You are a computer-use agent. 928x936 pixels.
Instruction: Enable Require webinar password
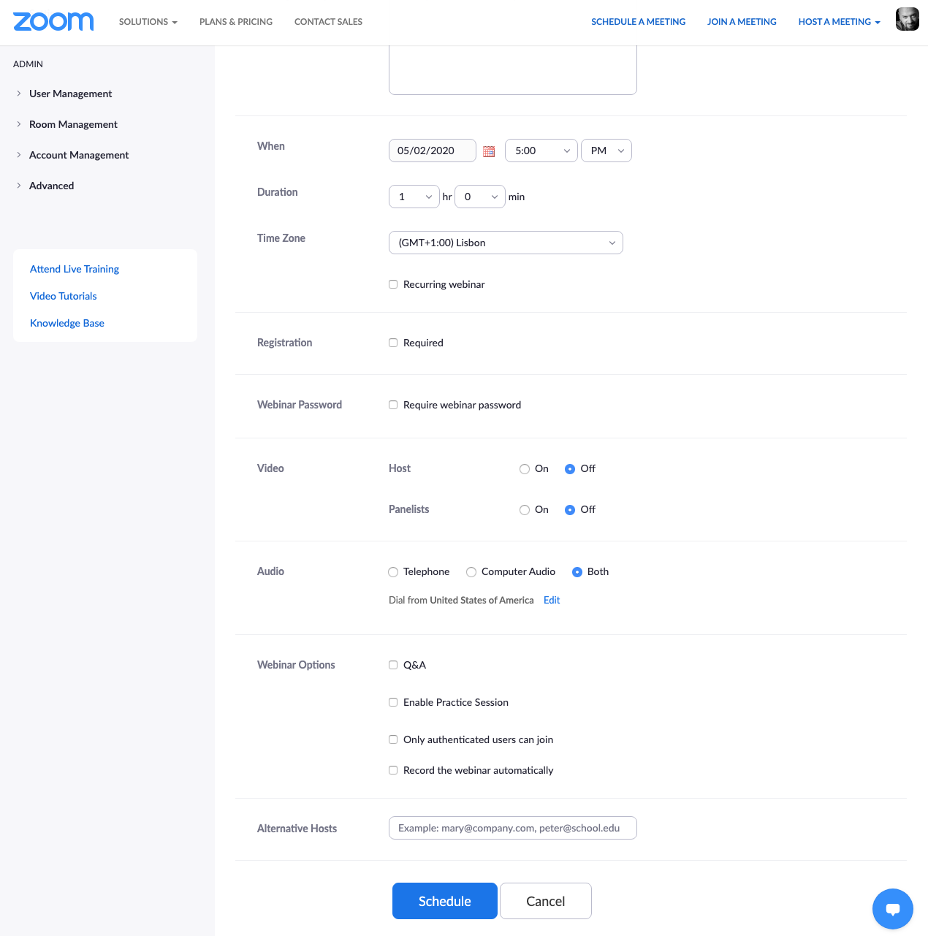click(393, 405)
